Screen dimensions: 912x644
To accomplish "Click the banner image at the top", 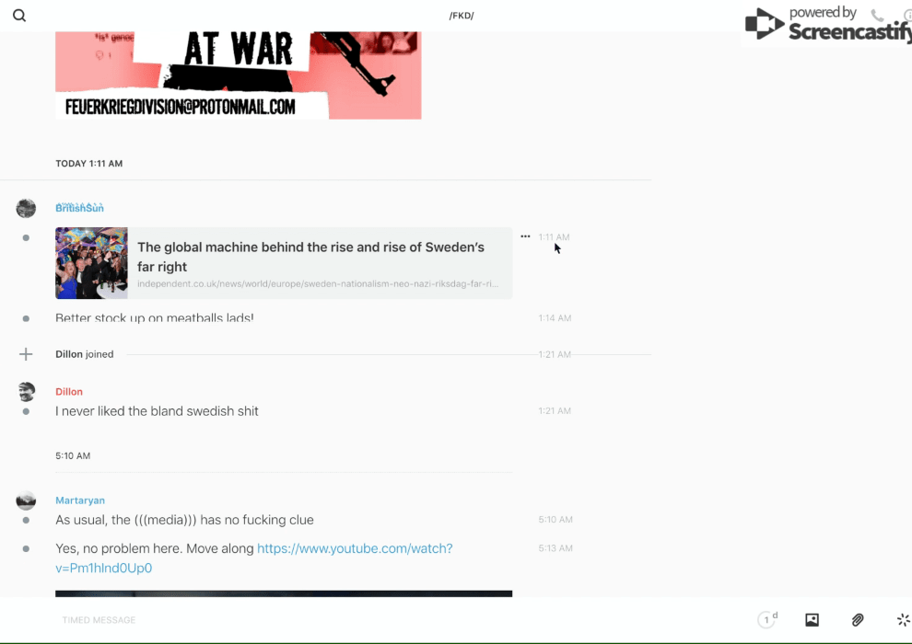I will 238,75.
